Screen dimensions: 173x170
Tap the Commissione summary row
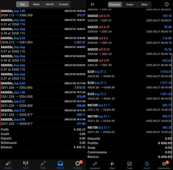click(x=129, y=152)
